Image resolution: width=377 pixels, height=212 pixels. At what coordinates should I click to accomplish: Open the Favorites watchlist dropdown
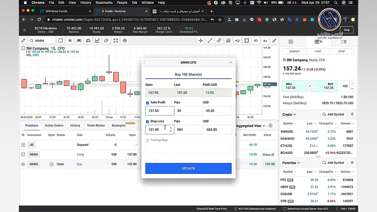pos(291,163)
